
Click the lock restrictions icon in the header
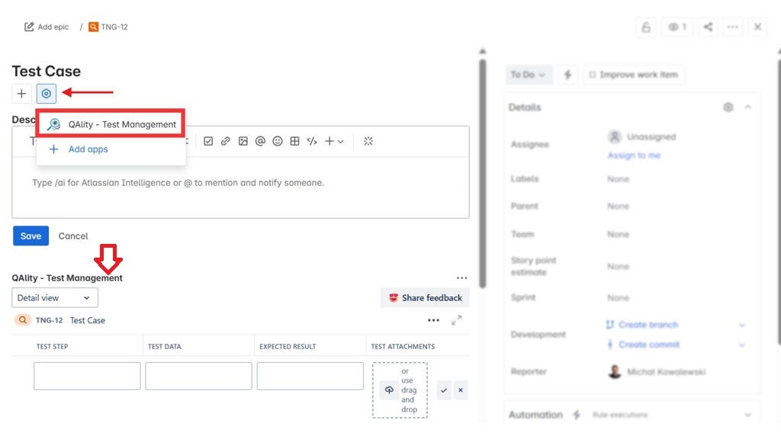click(x=646, y=27)
